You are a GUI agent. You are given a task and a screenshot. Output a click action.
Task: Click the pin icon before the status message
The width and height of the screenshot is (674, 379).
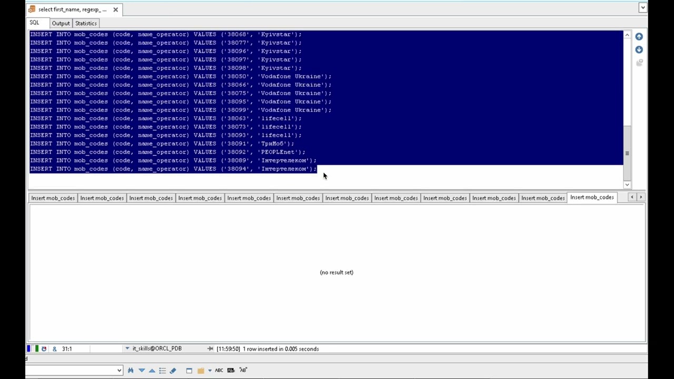210,348
